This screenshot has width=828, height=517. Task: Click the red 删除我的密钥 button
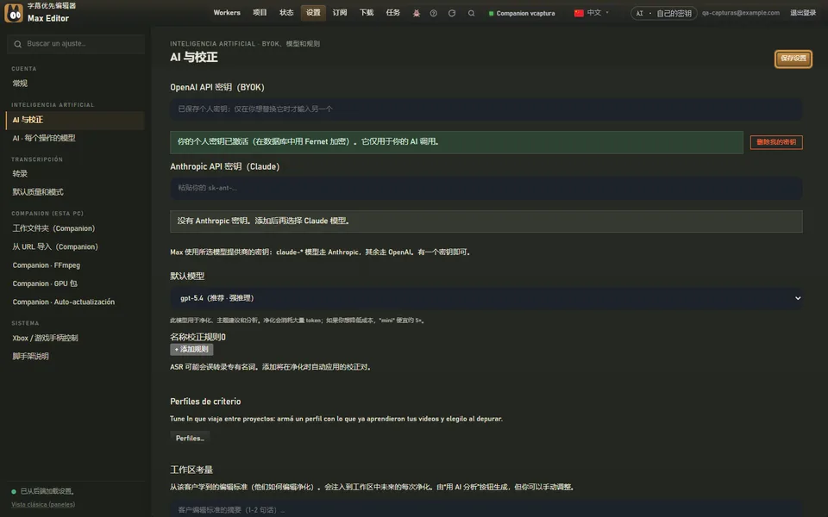coord(776,142)
